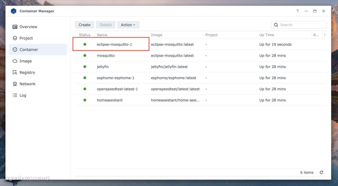Click the magnifier icon in Search
Viewport: 338px width, 186px height.
pos(276,25)
